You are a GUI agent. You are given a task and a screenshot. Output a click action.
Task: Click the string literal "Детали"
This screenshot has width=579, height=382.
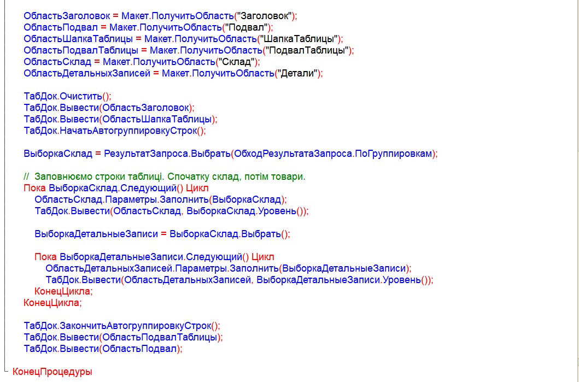click(297, 73)
